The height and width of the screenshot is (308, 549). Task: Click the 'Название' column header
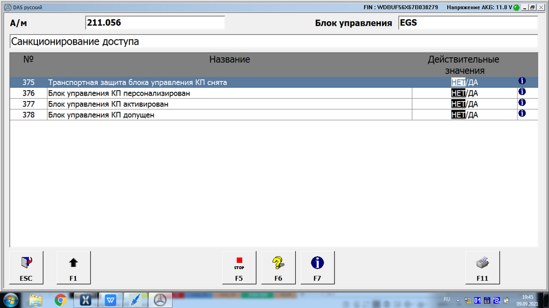click(x=230, y=60)
